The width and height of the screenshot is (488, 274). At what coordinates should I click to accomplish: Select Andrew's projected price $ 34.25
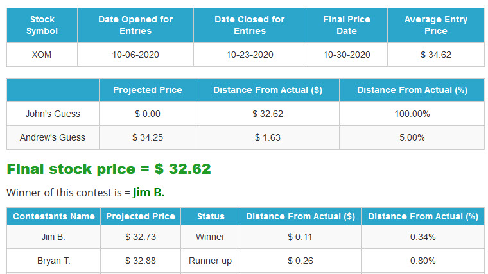148,137
